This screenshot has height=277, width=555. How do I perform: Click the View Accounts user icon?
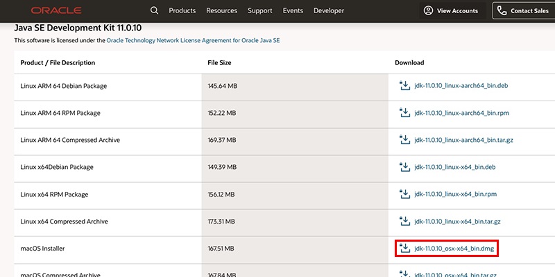coord(428,10)
